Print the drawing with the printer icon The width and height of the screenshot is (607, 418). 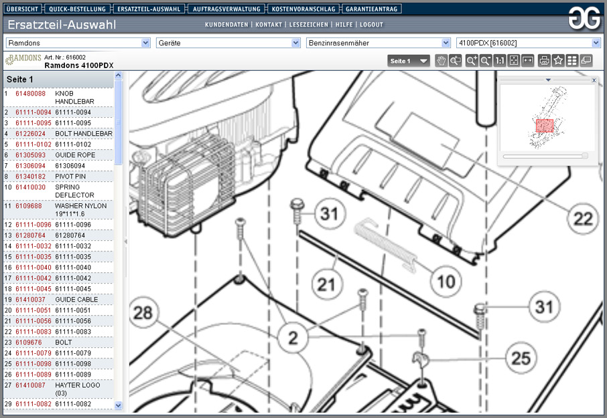pyautogui.click(x=544, y=61)
